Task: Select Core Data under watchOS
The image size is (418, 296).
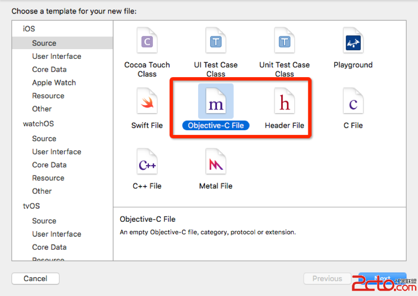Action: (x=49, y=165)
